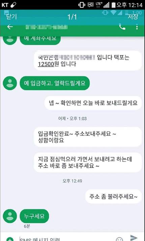Image resolution: width=145 pixels, height=241 pixels.
Task: Tap the blurred contact number in header
Action: [47, 27]
